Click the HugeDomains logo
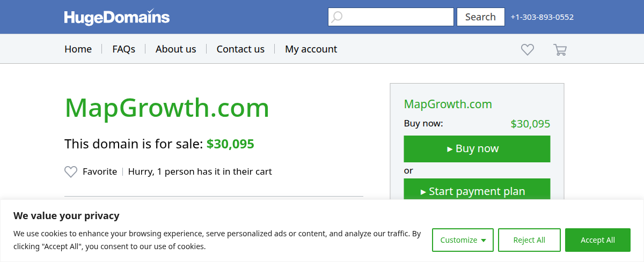This screenshot has width=644, height=262. pyautogui.click(x=117, y=17)
